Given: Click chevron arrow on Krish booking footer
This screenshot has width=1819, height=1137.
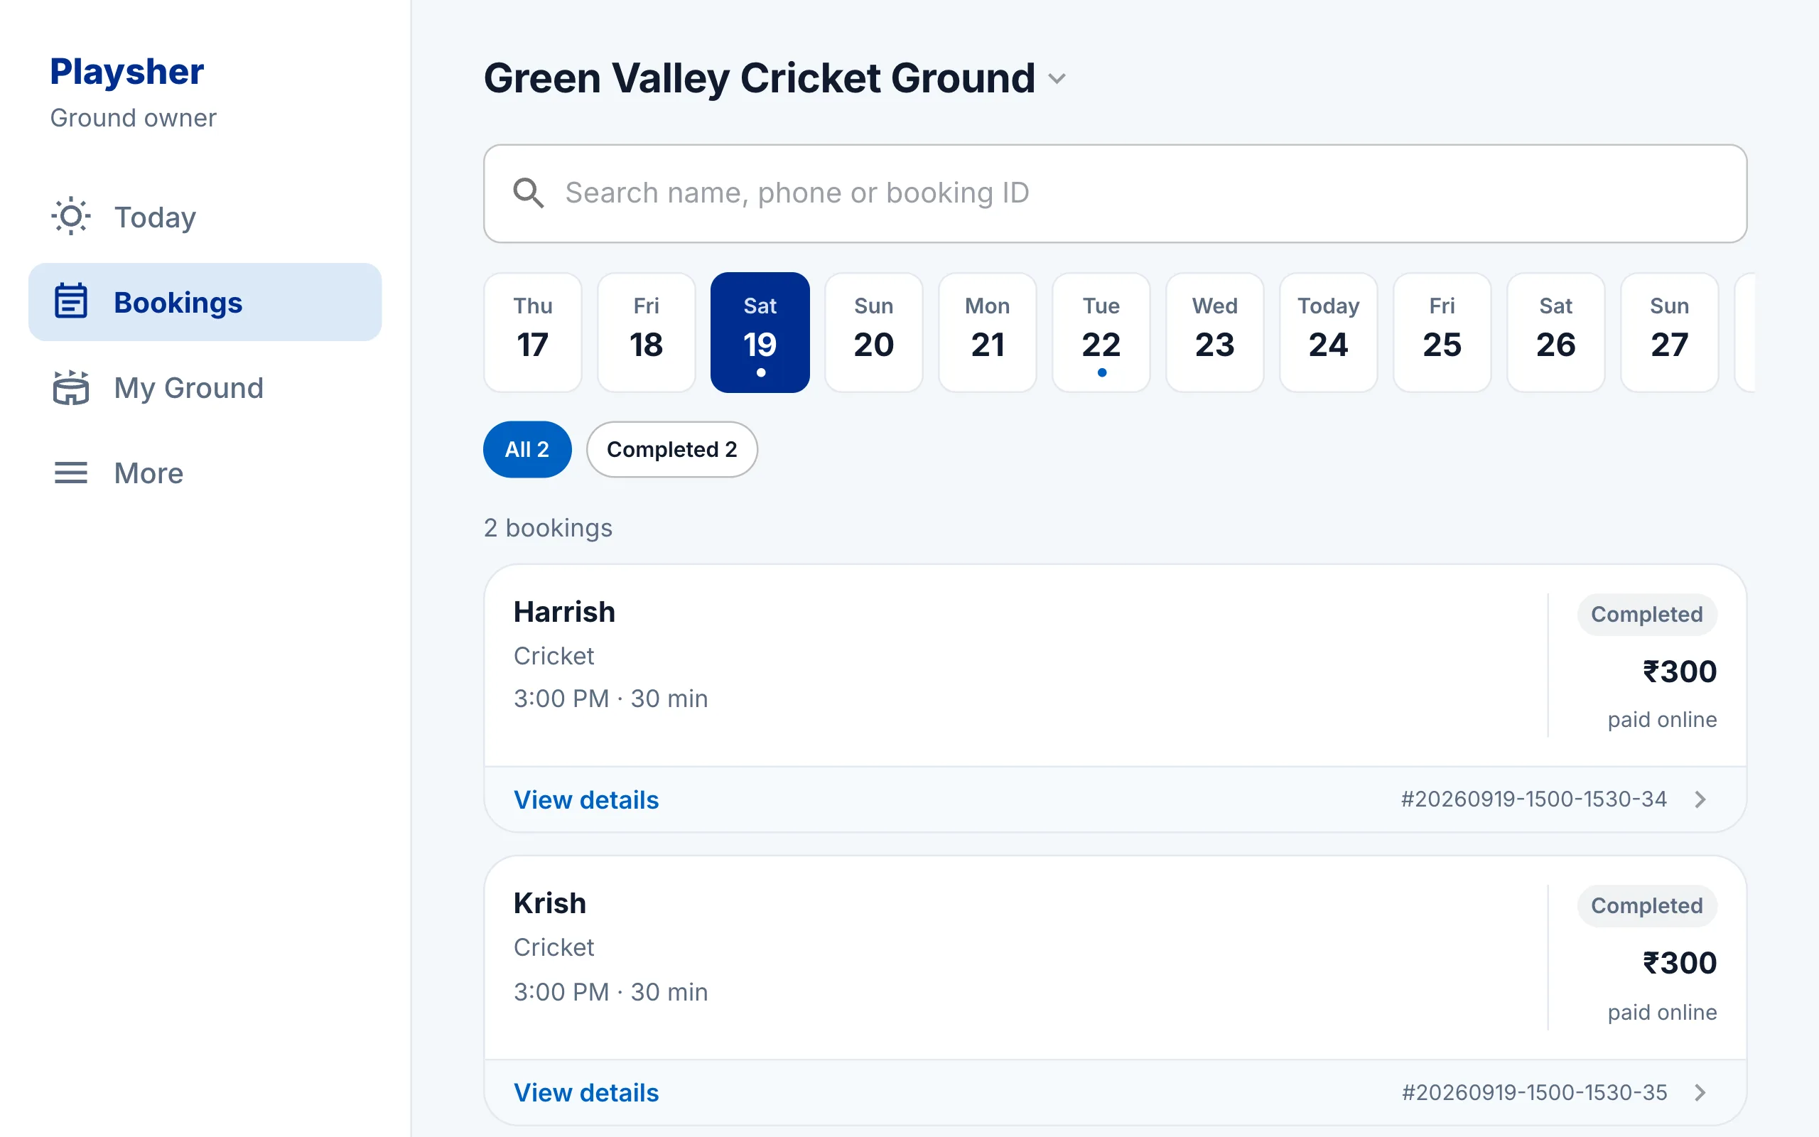Looking at the screenshot, I should point(1701,1093).
